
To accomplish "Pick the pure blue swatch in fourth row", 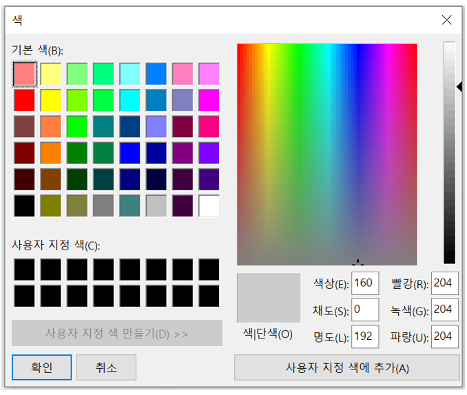I will (x=130, y=153).
